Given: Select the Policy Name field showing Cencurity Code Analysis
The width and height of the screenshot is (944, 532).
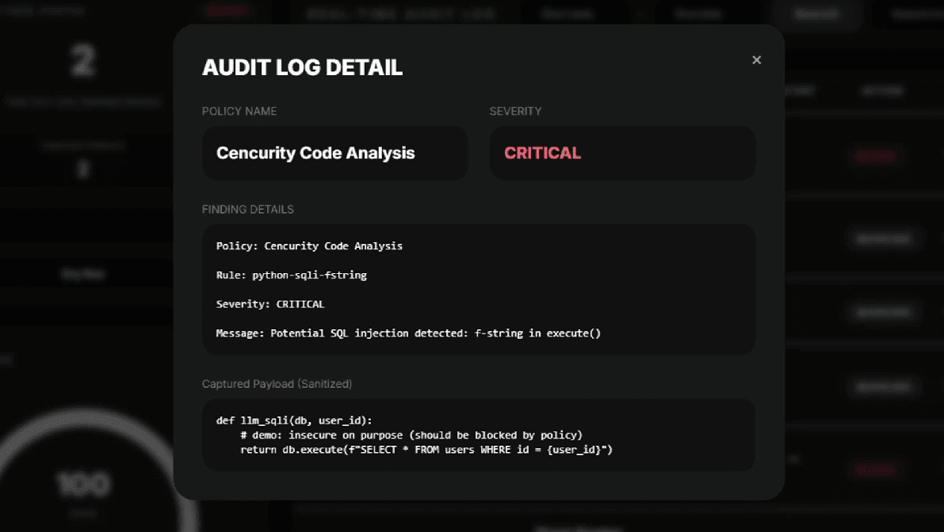Looking at the screenshot, I should pyautogui.click(x=334, y=153).
